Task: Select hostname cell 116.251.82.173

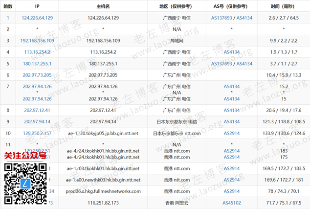Action: click(x=103, y=203)
